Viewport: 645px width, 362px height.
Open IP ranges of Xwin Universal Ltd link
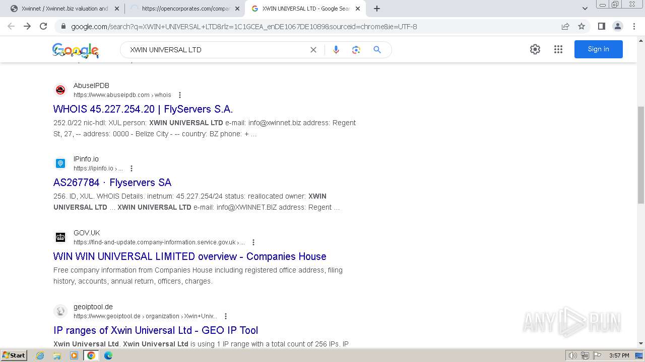point(156,330)
